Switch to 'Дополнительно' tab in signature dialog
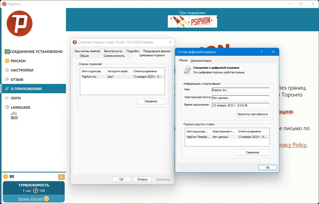Image resolution: width=319 pixels, height=204 pixels. pos(201,61)
